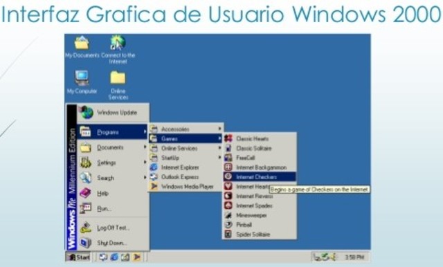Open the My Documents desktop icon
This screenshot has width=443, height=267.
(x=82, y=47)
